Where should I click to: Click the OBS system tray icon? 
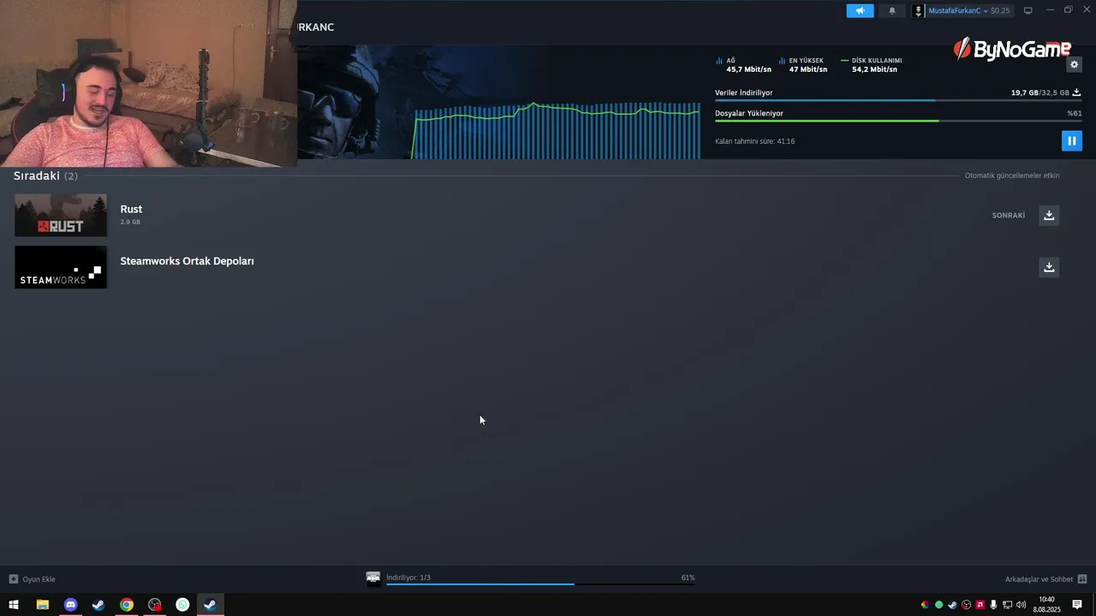coord(966,605)
